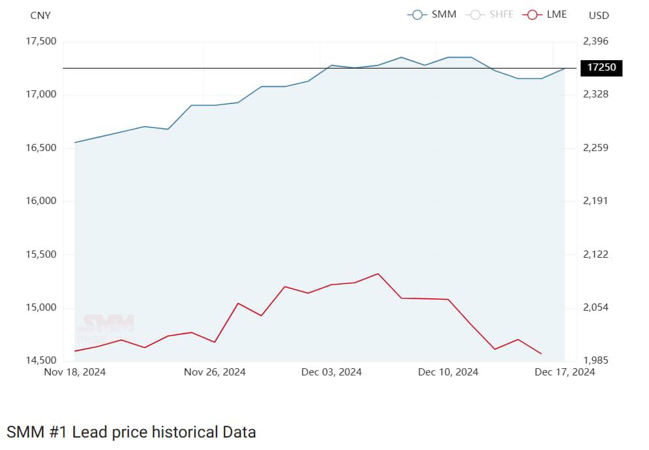The height and width of the screenshot is (450, 649).
Task: Click the SMM #1 Lead price heading
Action: click(131, 432)
